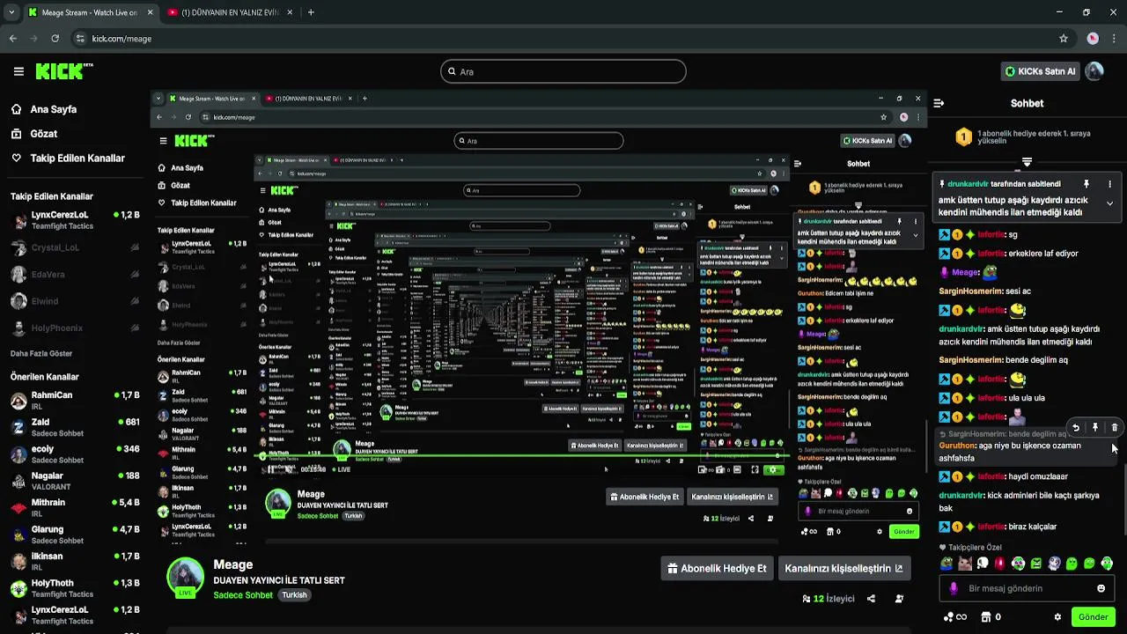Click the kick.com/meage address bar

(x=572, y=39)
